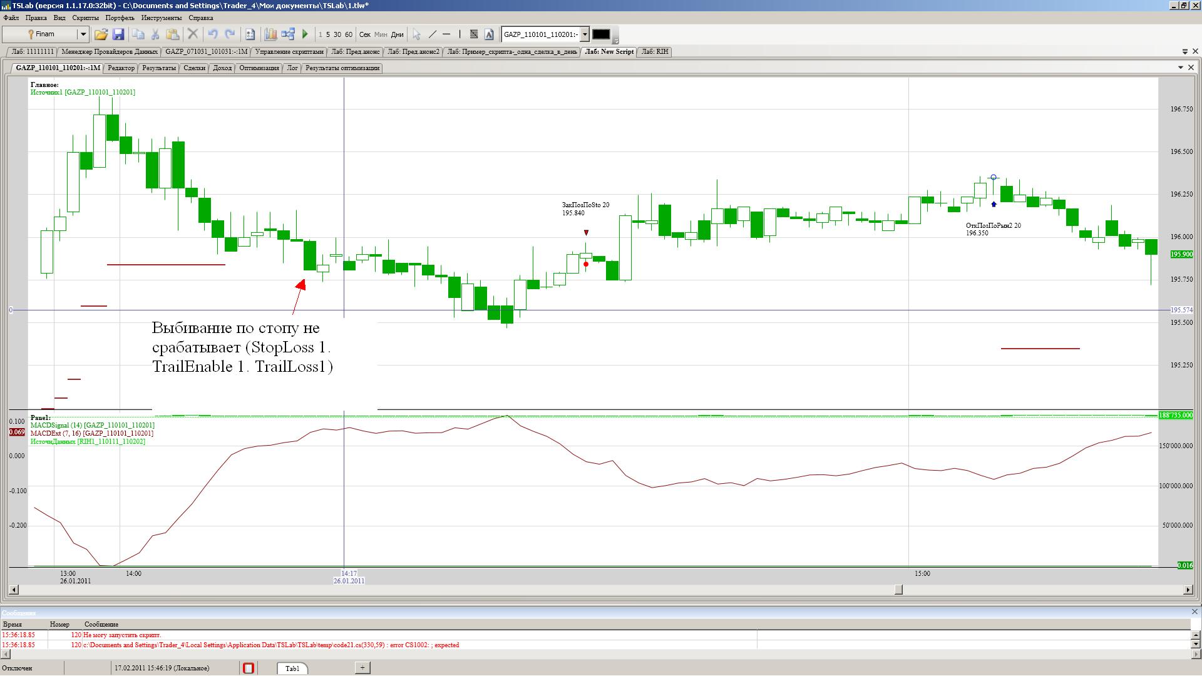Screen dimensions: 1202x676
Task: Click the Save floppy disk icon
Action: click(x=118, y=34)
